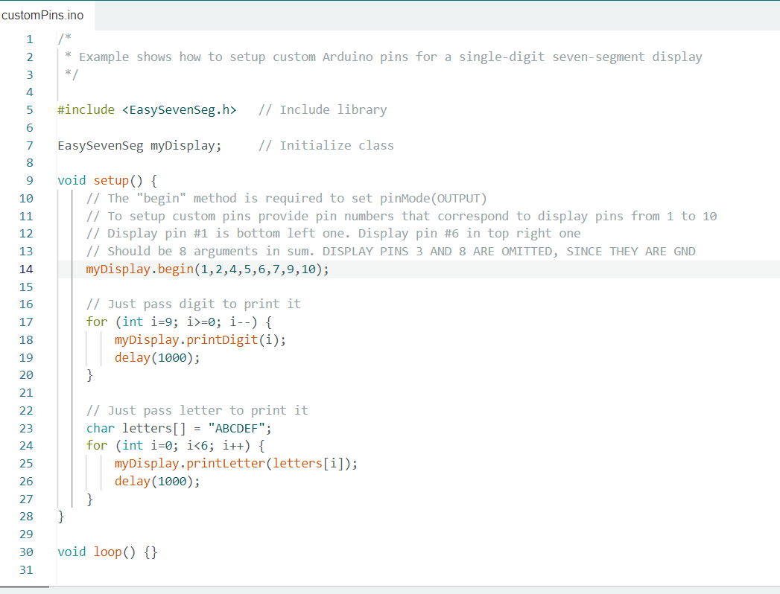The image size is (780, 594).
Task: Click the "printLetter" method call
Action: (225, 463)
